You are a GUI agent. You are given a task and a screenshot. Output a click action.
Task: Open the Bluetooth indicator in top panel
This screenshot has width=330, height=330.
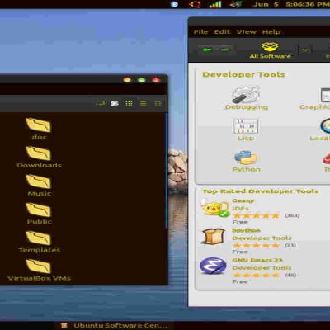tap(174, 4)
